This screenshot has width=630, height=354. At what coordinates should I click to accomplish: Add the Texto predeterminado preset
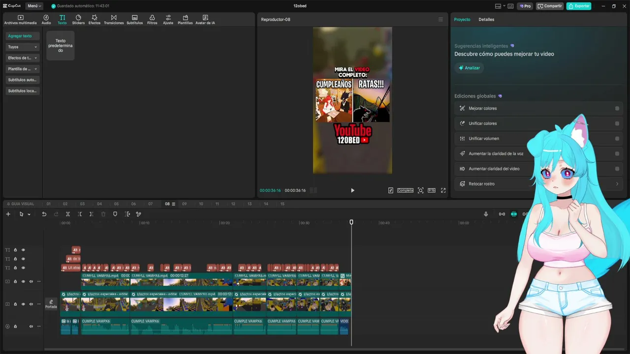[x=61, y=46]
